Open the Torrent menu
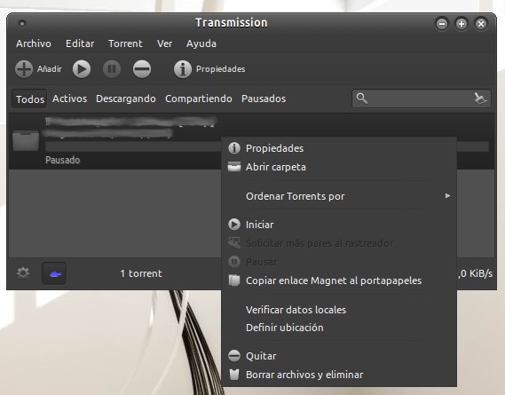The width and height of the screenshot is (505, 395). [125, 43]
